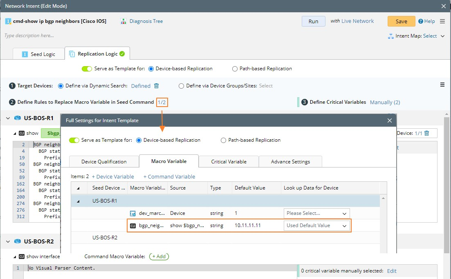
Task: Click the Diagnosis Tree icon
Action: 123,21
